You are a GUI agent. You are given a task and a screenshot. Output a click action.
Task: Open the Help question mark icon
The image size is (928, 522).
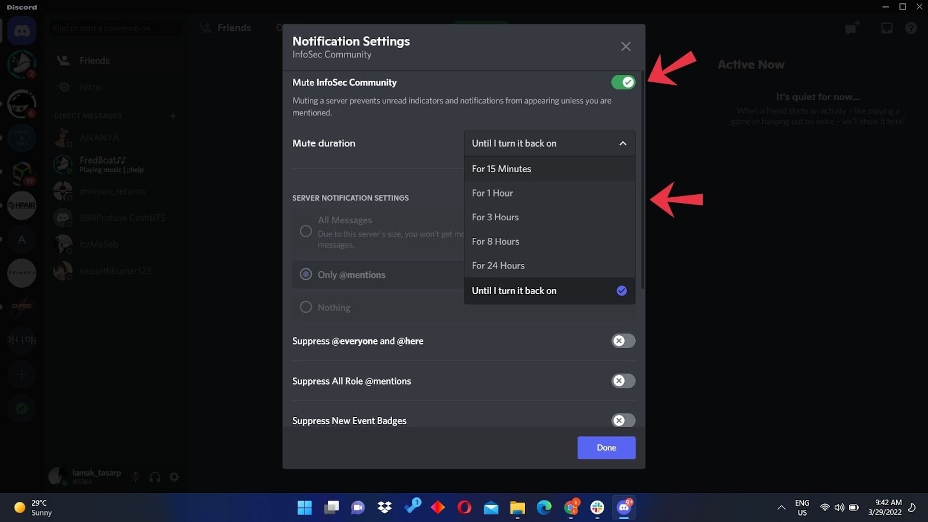click(x=911, y=28)
